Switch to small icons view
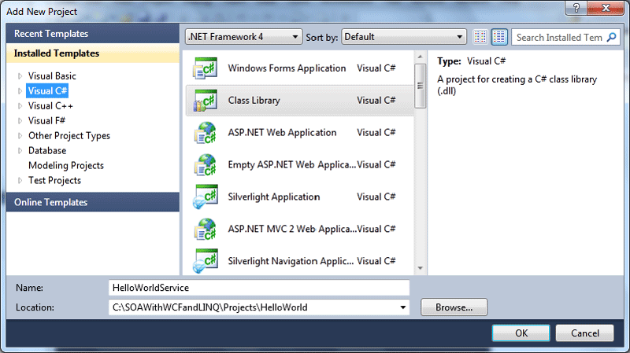This screenshot has height=353, width=630. (480, 37)
